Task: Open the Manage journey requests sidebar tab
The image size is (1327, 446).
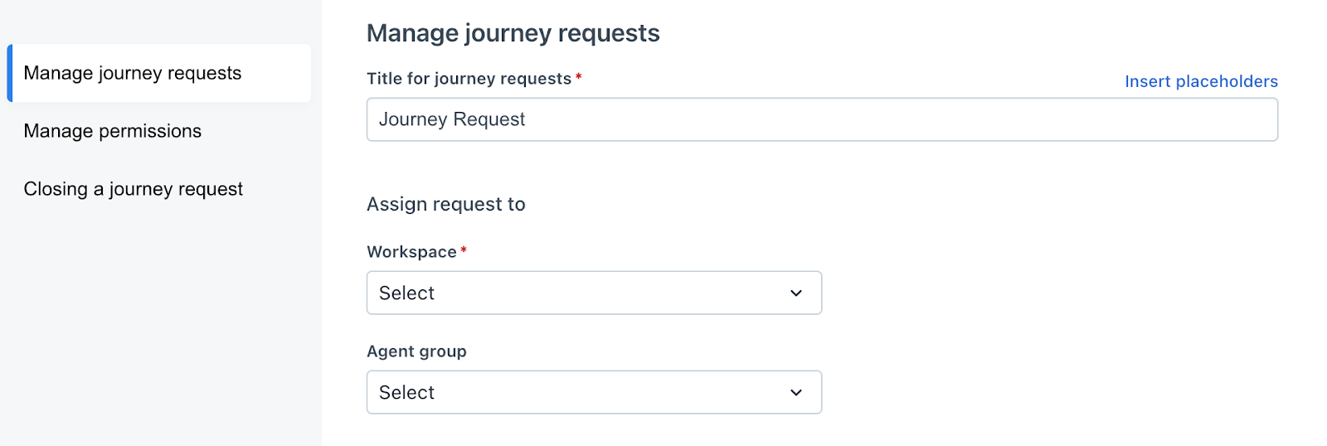Action: pos(133,73)
